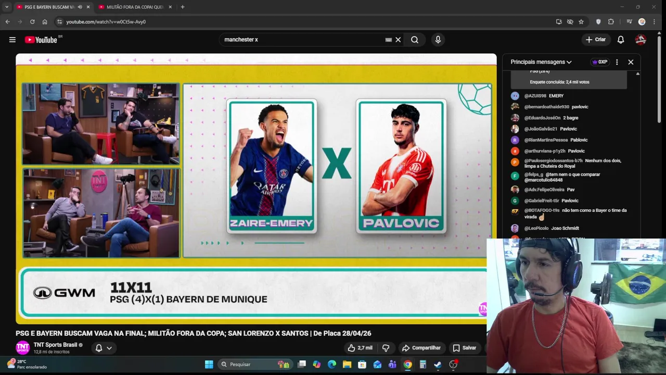The image size is (666, 375).
Task: Go to the YouTube home logo
Action: [x=42, y=40]
